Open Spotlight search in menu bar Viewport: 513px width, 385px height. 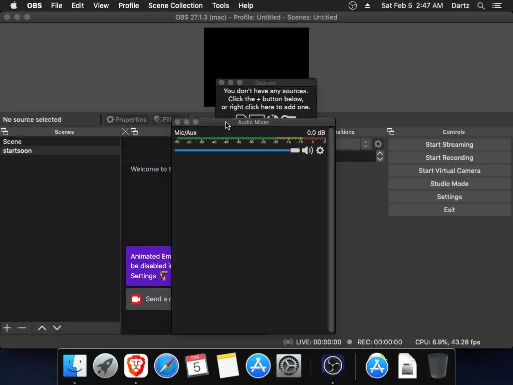[480, 6]
